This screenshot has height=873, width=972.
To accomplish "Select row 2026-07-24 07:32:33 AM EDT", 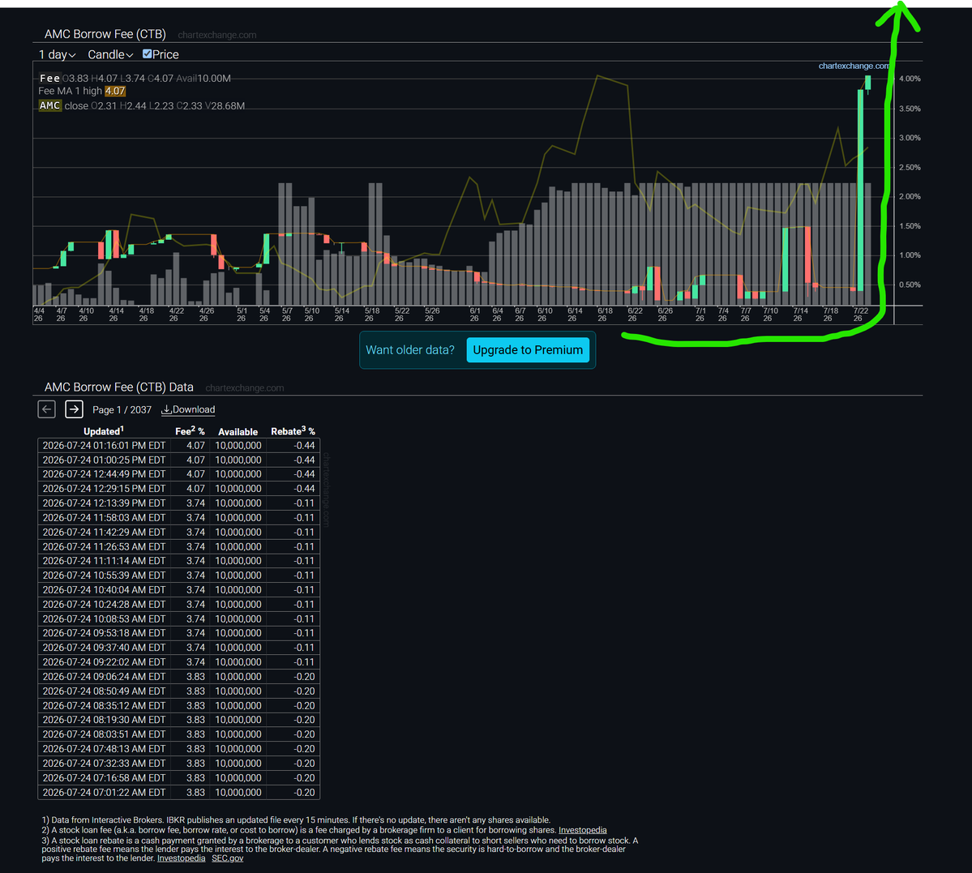I will pyautogui.click(x=178, y=764).
